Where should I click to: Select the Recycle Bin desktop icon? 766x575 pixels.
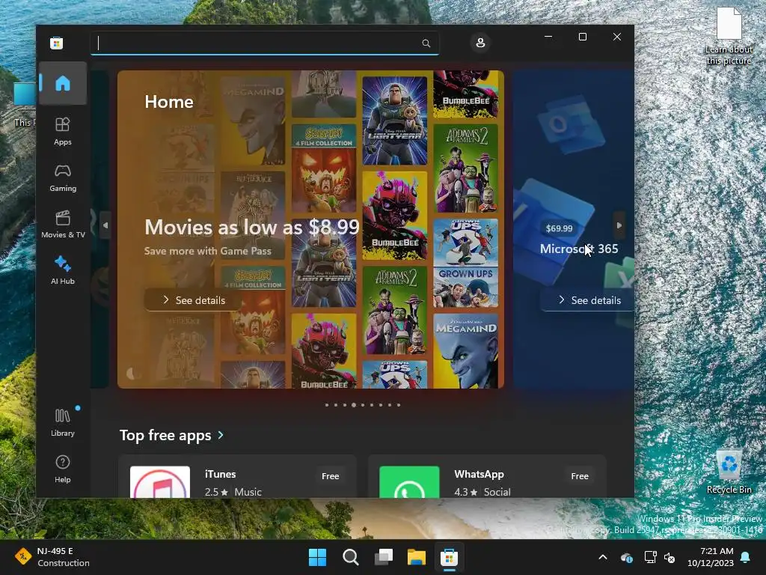[x=729, y=472]
